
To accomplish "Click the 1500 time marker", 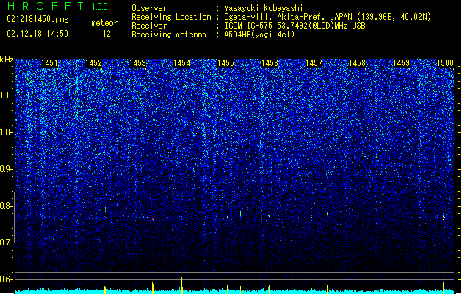I will click(445, 63).
